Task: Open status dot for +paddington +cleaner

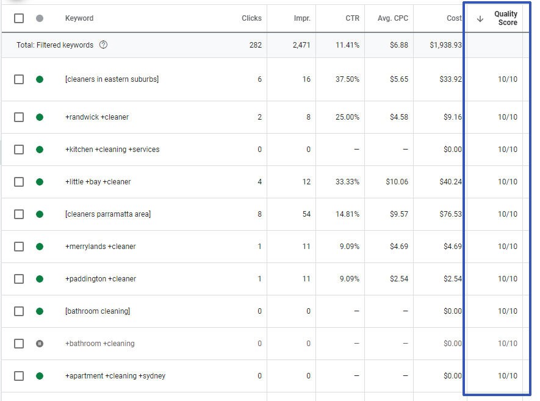Action: pos(40,279)
